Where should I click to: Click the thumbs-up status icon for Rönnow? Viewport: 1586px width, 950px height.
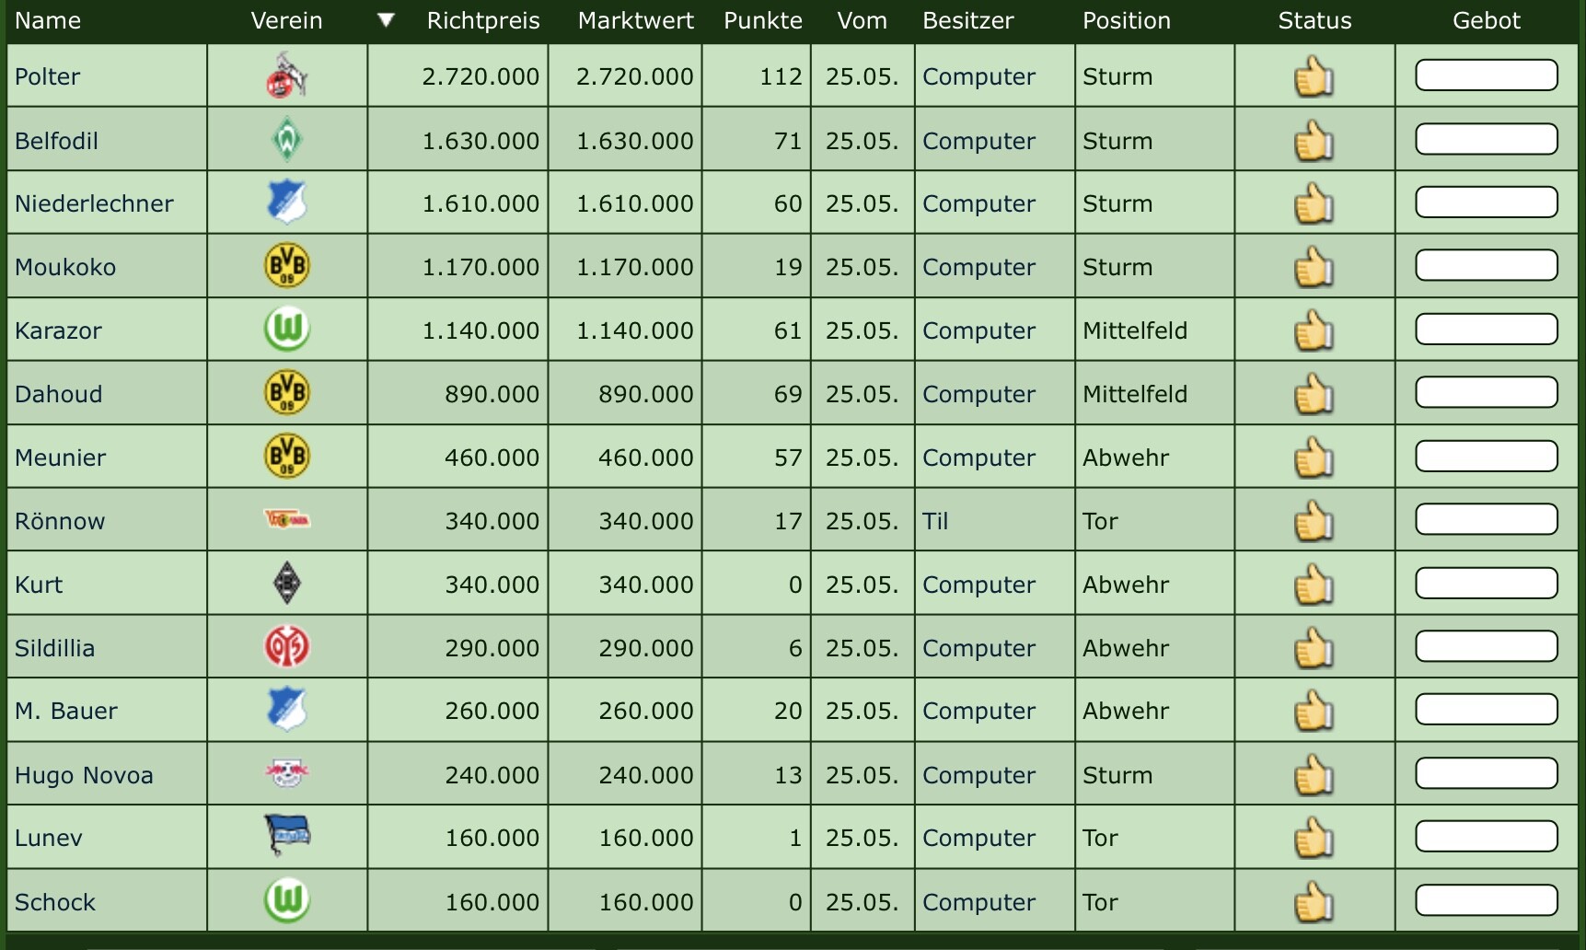(x=1314, y=521)
